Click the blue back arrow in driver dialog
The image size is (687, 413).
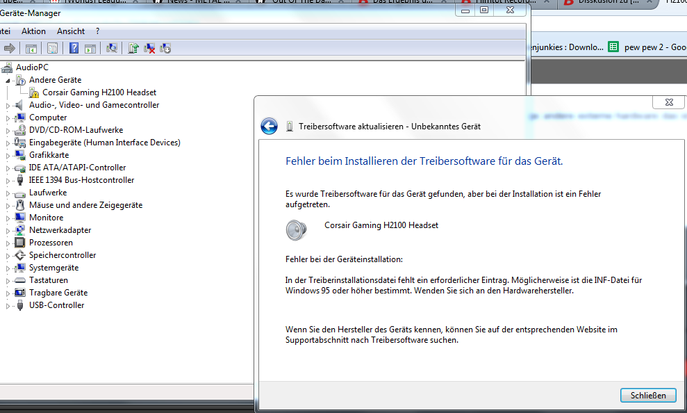click(269, 127)
